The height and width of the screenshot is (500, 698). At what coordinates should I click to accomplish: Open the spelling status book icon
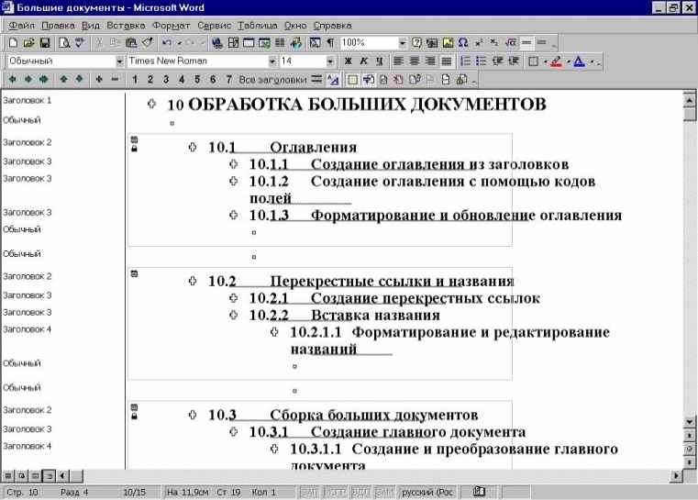click(479, 492)
